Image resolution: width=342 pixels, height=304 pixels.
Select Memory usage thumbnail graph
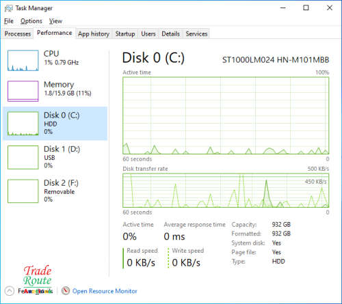click(x=23, y=91)
